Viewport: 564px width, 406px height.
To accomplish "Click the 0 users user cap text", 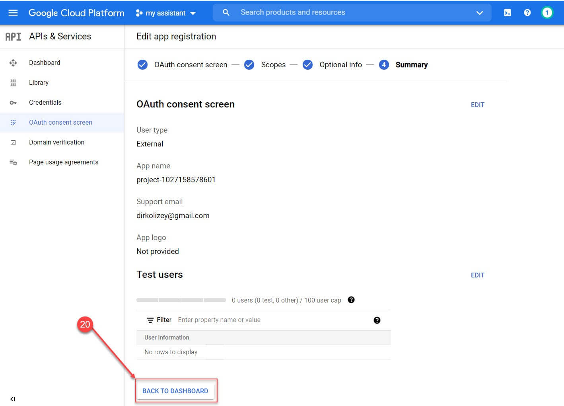I will 286,300.
